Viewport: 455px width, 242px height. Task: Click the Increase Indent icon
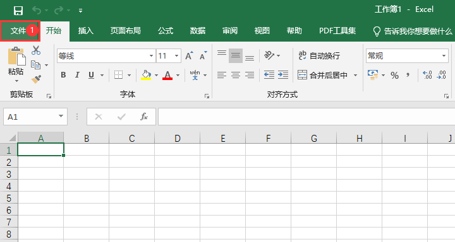[x=283, y=75]
